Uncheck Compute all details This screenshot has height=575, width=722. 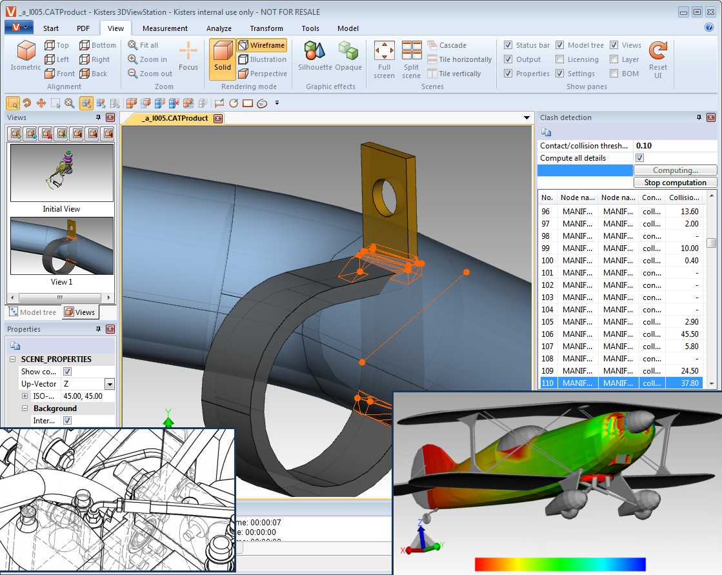pyautogui.click(x=640, y=158)
